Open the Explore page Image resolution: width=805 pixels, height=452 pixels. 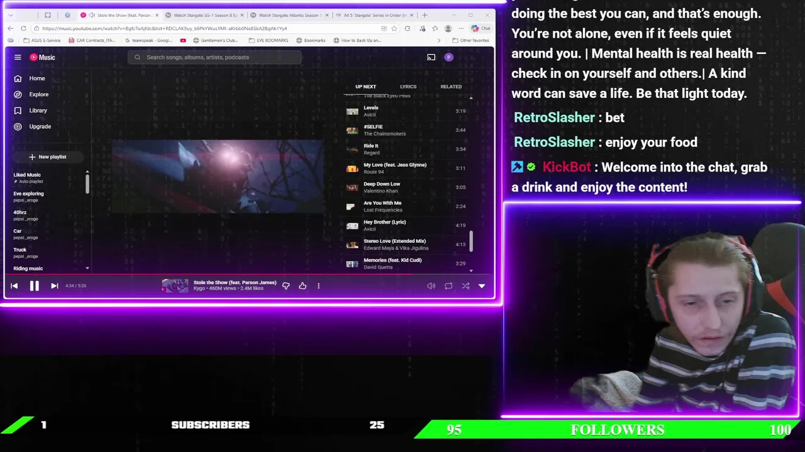[31, 94]
